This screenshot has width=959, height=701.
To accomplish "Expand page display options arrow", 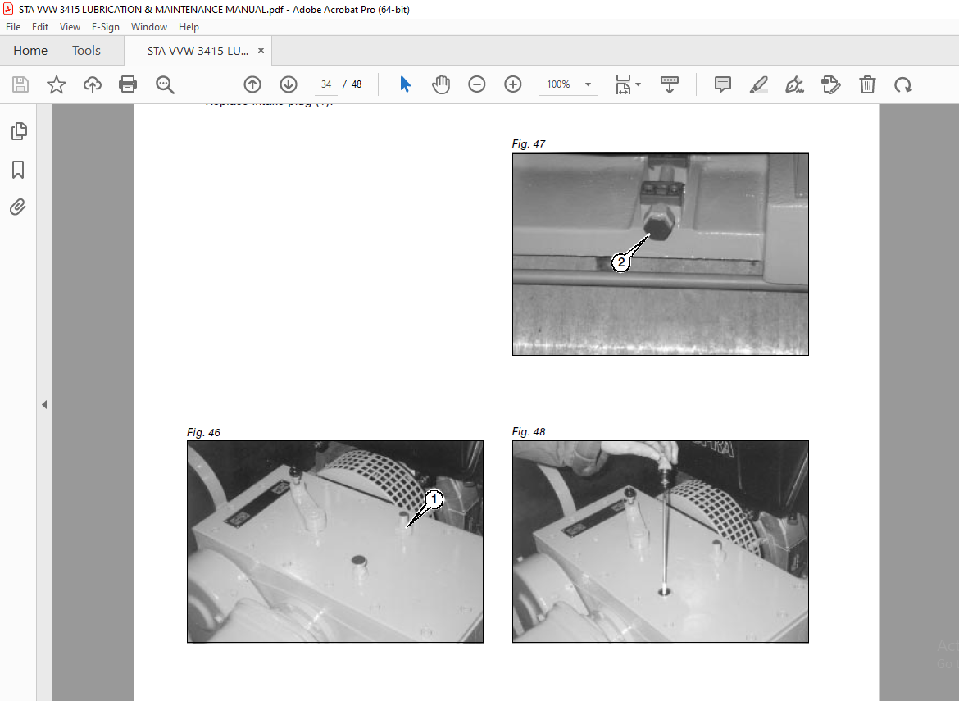I will [x=638, y=84].
